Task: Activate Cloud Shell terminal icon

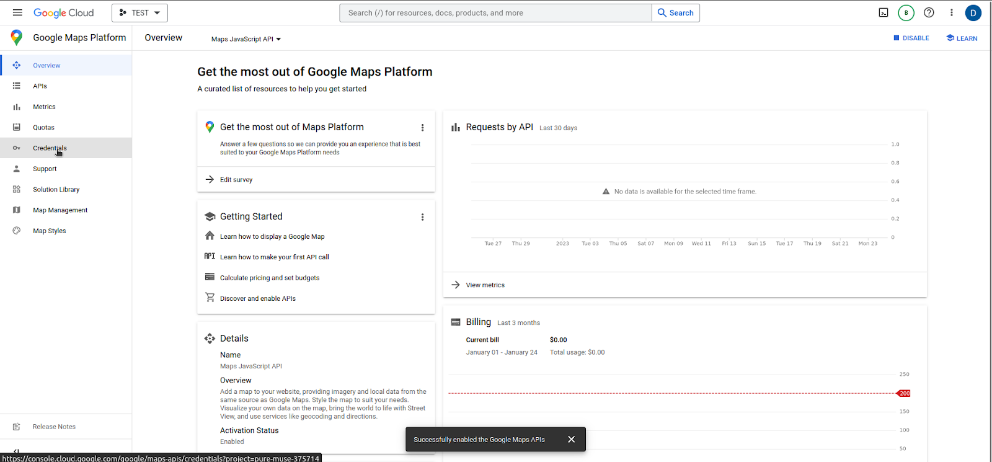Action: 883,12
